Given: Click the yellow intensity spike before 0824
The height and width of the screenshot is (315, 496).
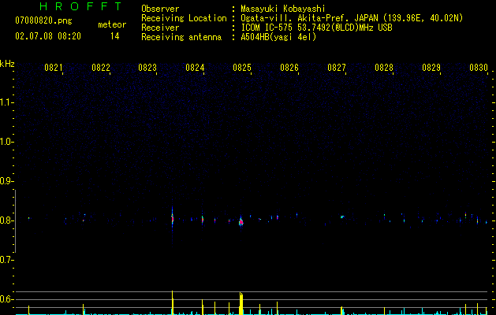Looking at the screenshot, I should (x=173, y=302).
